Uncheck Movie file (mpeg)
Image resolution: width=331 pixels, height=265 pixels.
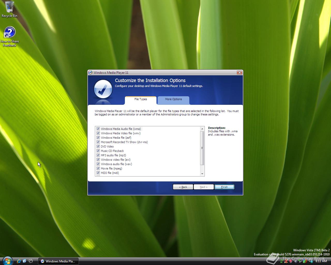[x=98, y=168]
